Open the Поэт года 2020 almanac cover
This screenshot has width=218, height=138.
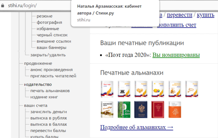click(107, 89)
